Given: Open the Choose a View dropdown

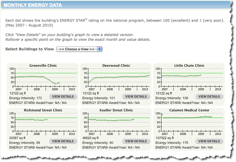Looking at the screenshot, I should (79, 49).
